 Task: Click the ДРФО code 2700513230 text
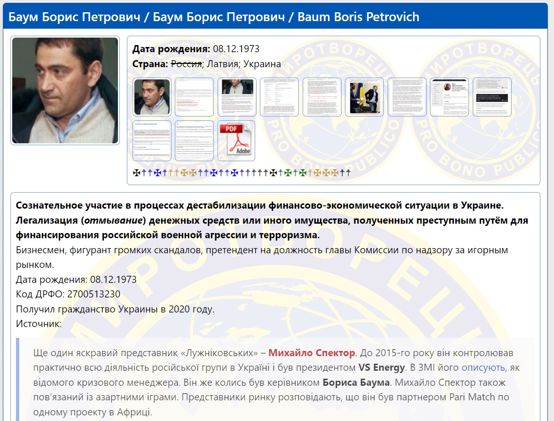click(94, 294)
